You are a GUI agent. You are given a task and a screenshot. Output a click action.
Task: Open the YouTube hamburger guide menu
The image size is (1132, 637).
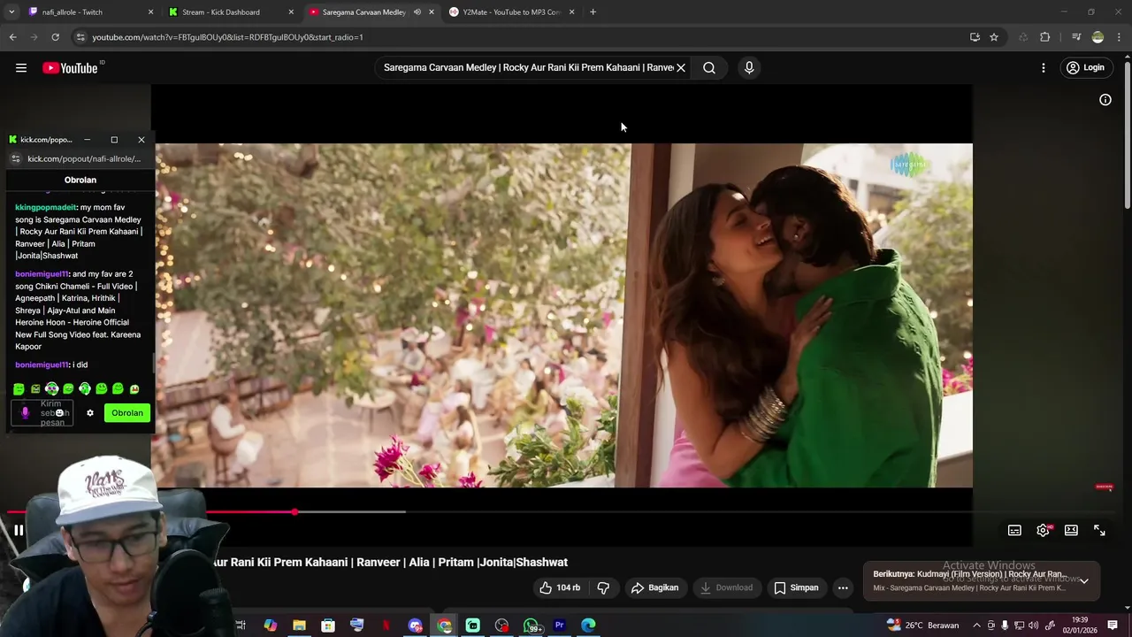click(x=21, y=68)
